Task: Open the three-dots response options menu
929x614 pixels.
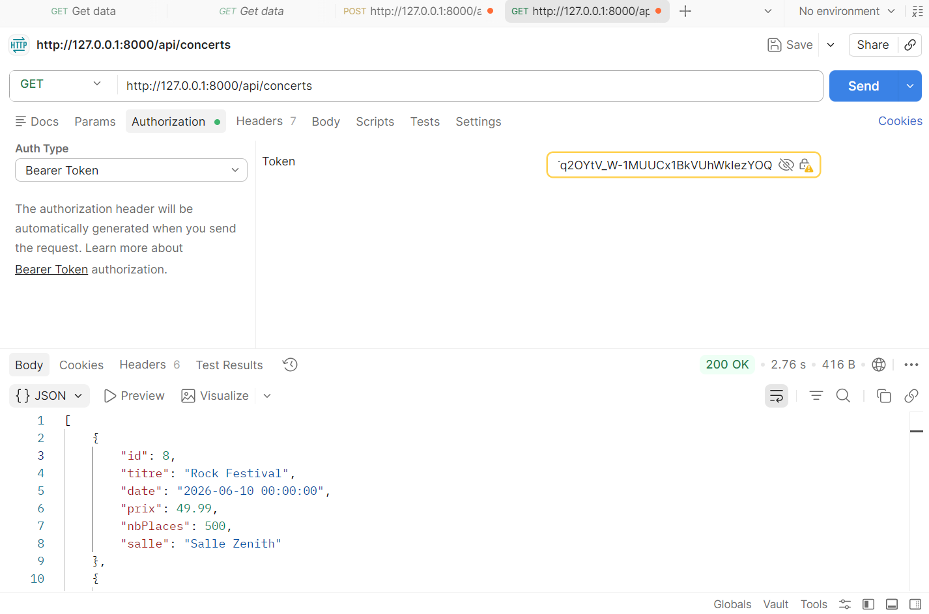Action: coord(911,365)
